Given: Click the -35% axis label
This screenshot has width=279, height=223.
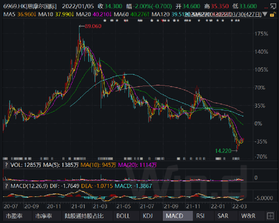Looking at the screenshot, I should 261,142.
